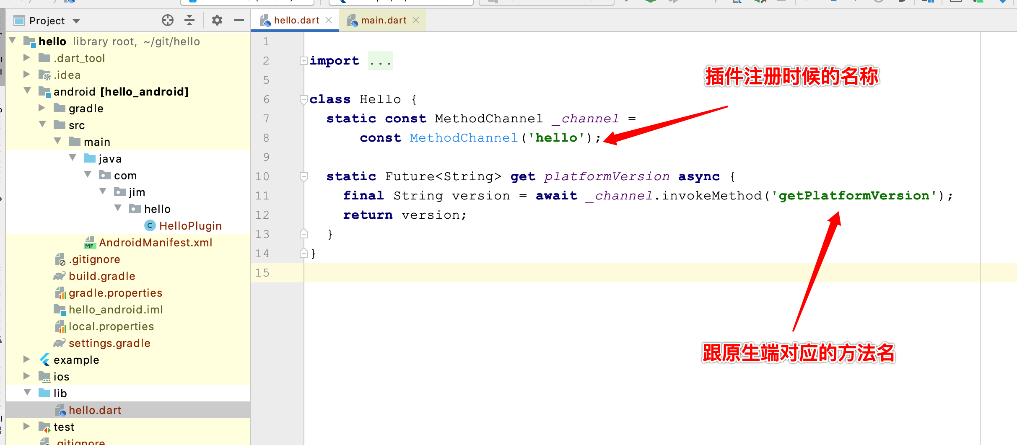Click invokeMethod in the editor
The width and height of the screenshot is (1017, 445).
[x=711, y=196]
